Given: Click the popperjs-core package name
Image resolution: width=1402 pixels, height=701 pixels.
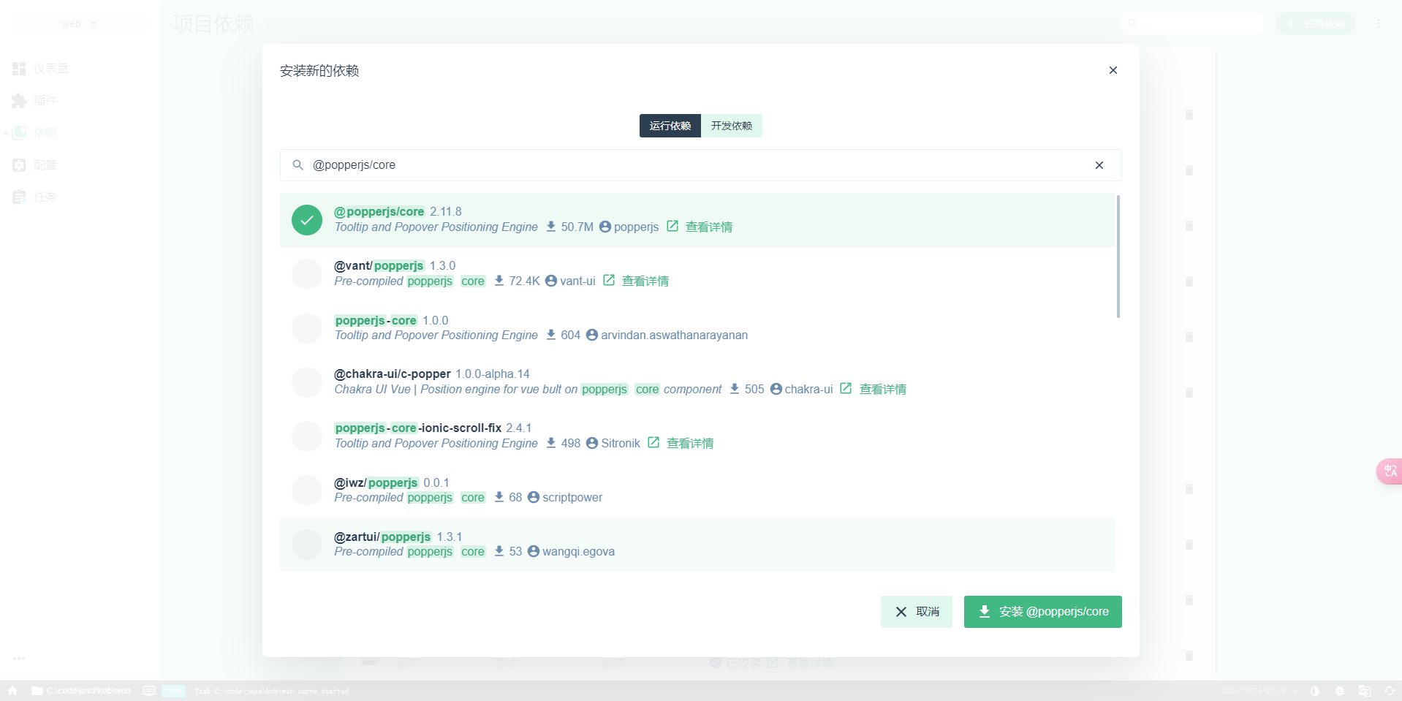Looking at the screenshot, I should pos(376,320).
